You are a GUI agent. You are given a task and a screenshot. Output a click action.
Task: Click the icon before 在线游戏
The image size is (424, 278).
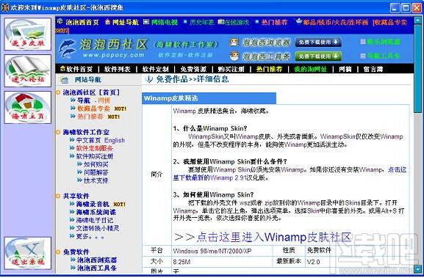pos(221,22)
